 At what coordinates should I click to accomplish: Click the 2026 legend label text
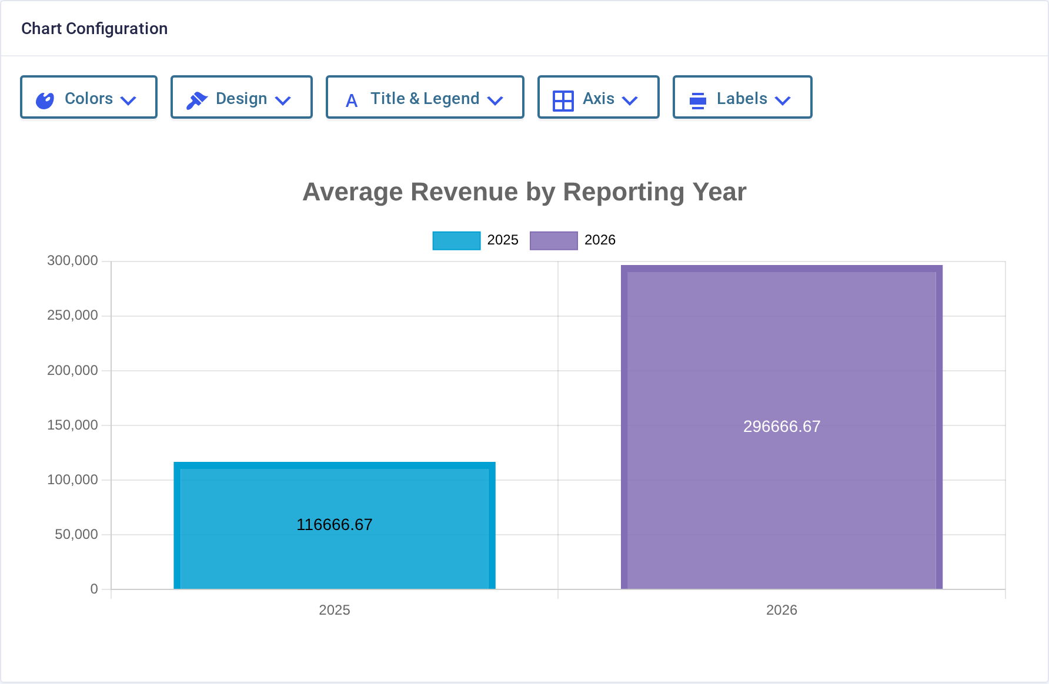600,240
